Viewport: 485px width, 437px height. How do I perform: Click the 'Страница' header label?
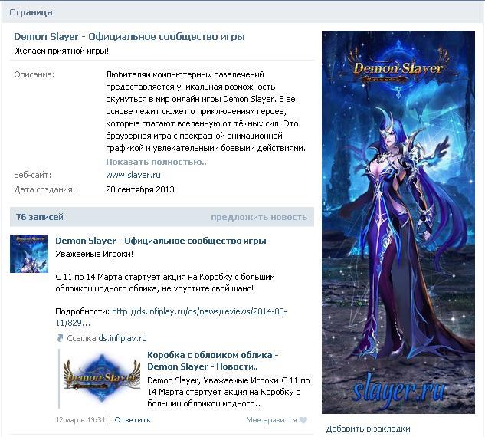click(31, 13)
